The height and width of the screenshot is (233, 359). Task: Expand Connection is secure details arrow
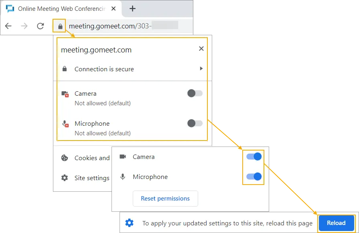tap(201, 68)
